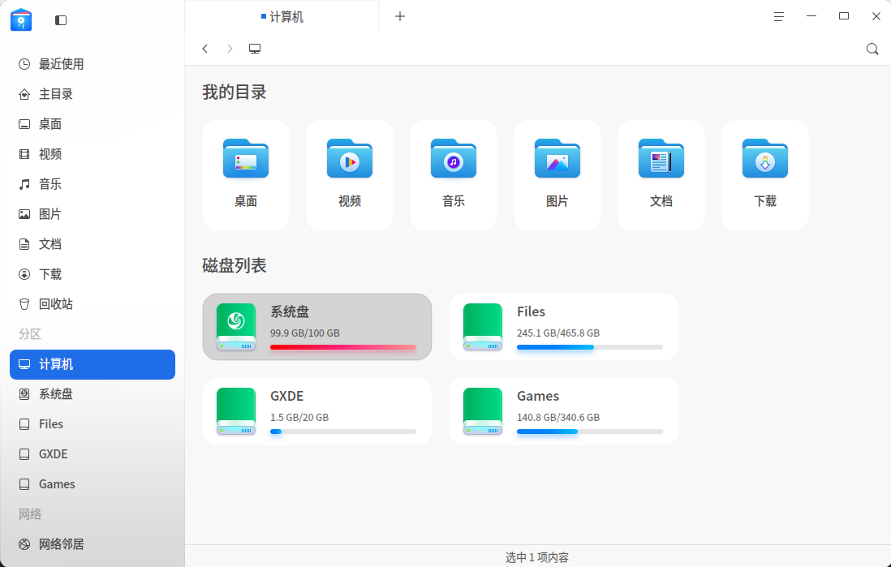Close the file manager window
The height and width of the screenshot is (567, 891).
pos(876,16)
